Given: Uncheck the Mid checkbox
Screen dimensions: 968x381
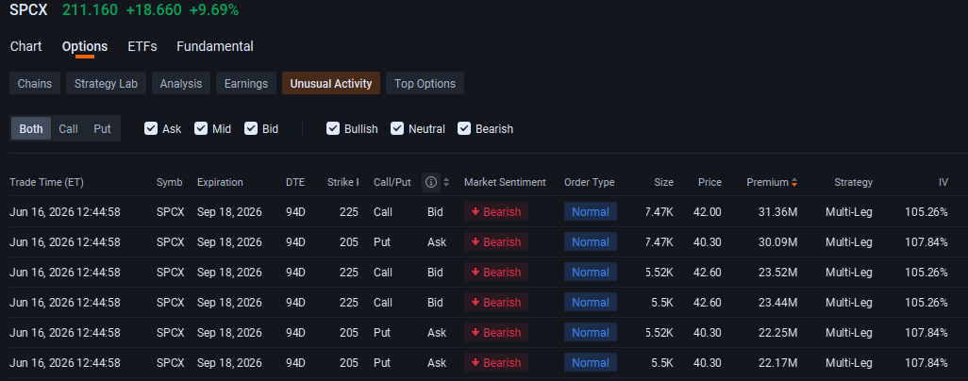Looking at the screenshot, I should click(201, 128).
